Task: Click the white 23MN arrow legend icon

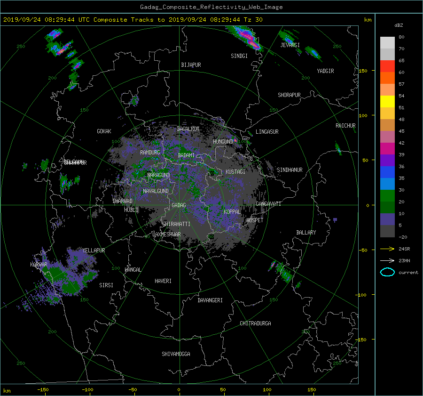Action: pos(387,260)
